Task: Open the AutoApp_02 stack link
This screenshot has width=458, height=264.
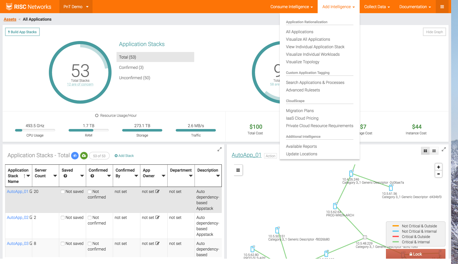Action: tap(18, 217)
